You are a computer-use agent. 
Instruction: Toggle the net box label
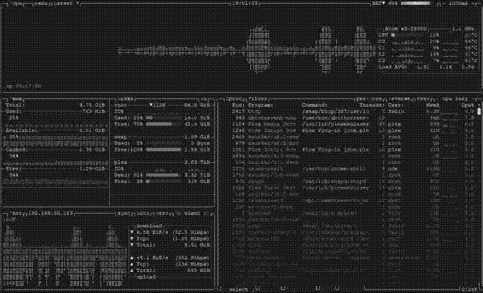[16, 213]
